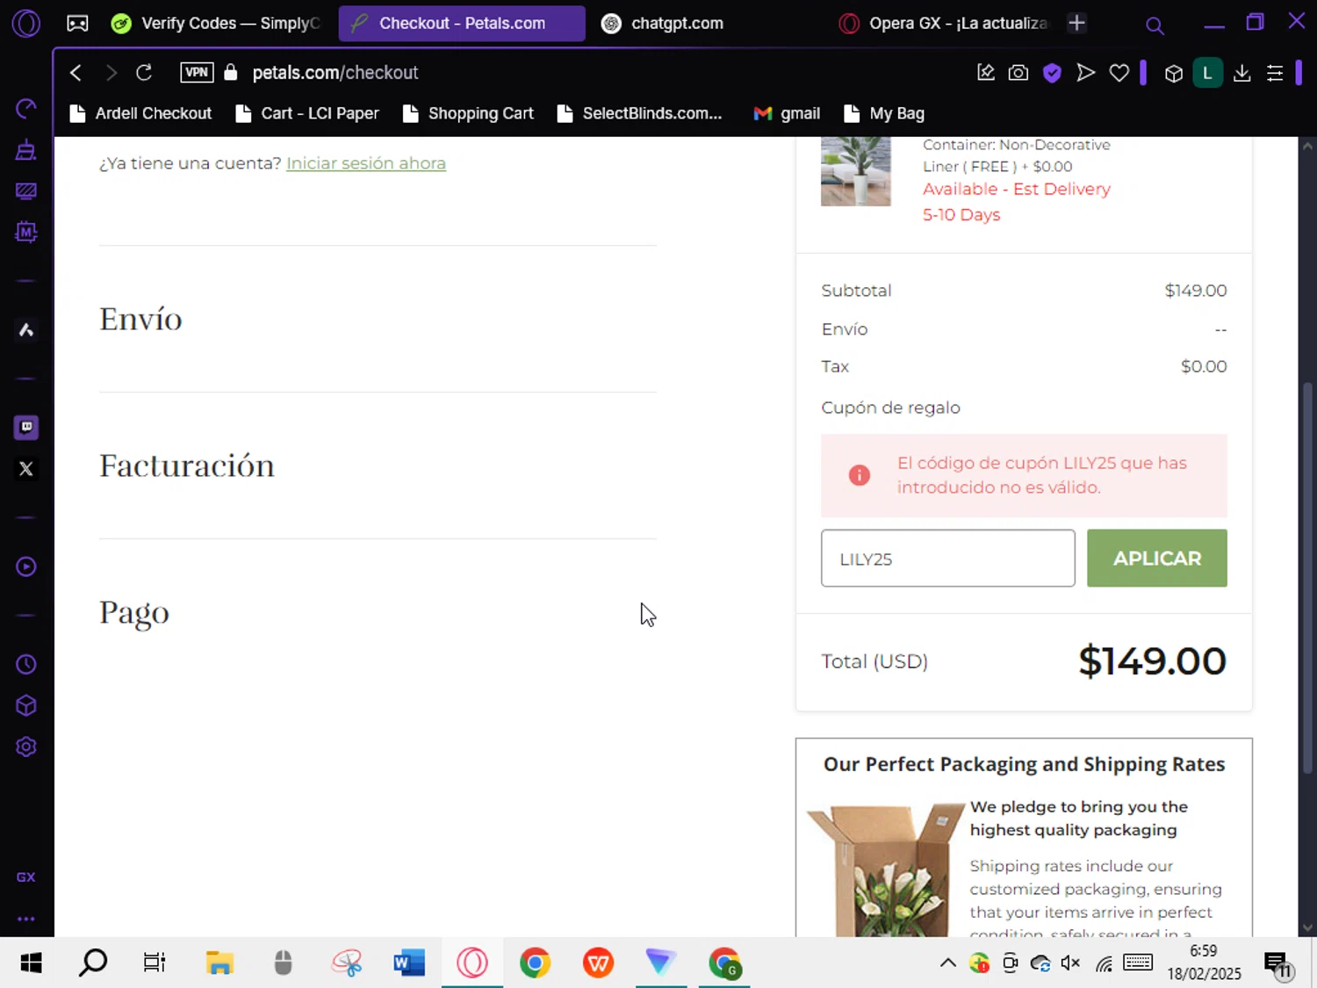Viewport: 1317px width, 988px height.
Task: Open GX Control speedometer sidebar icon
Action: click(26, 109)
